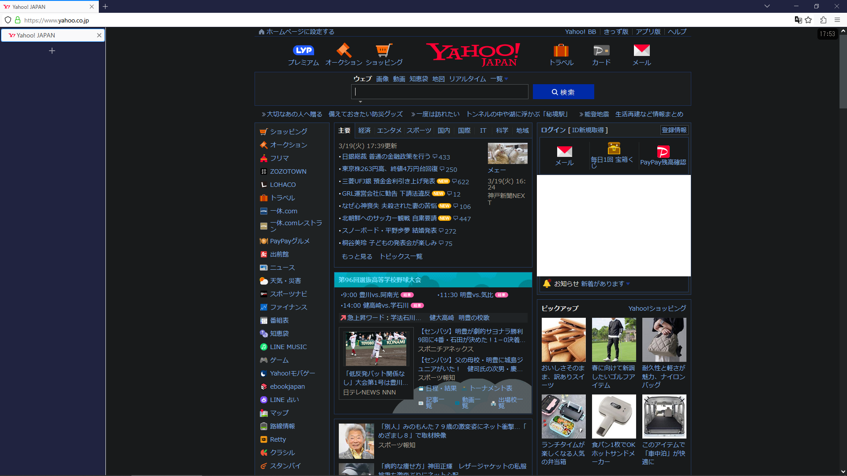Screen dimensions: 847x476
Task: Switch search to 画像 category
Action: (382, 79)
